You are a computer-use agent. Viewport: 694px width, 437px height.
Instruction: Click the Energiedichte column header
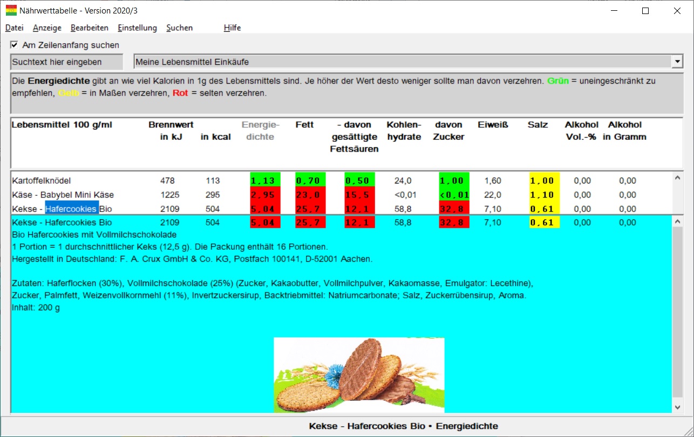[x=261, y=131]
